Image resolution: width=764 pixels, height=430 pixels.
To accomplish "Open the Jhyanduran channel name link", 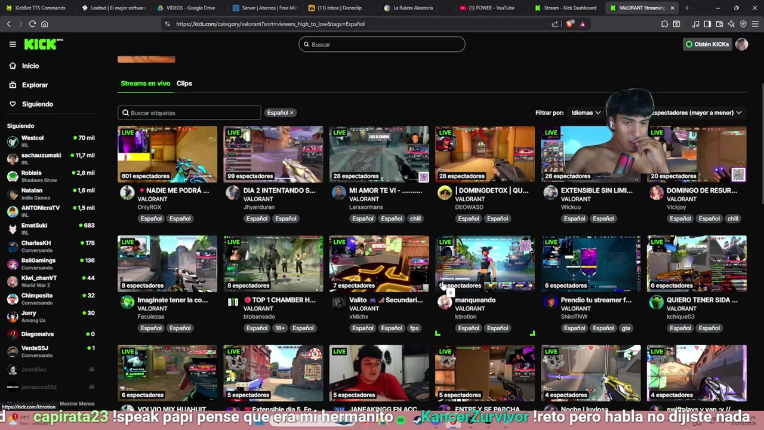I will click(x=259, y=207).
